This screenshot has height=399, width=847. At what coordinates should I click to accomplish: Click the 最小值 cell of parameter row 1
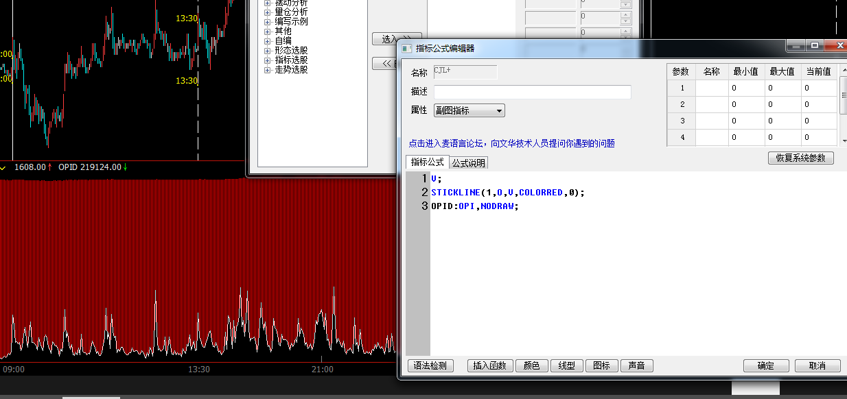click(x=746, y=88)
